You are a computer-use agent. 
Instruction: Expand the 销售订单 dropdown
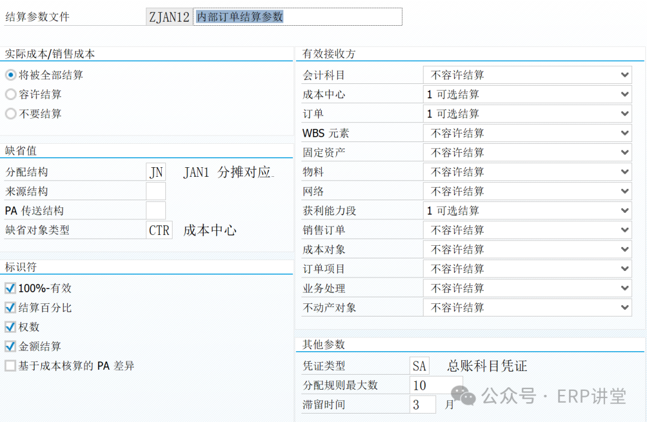click(x=527, y=230)
